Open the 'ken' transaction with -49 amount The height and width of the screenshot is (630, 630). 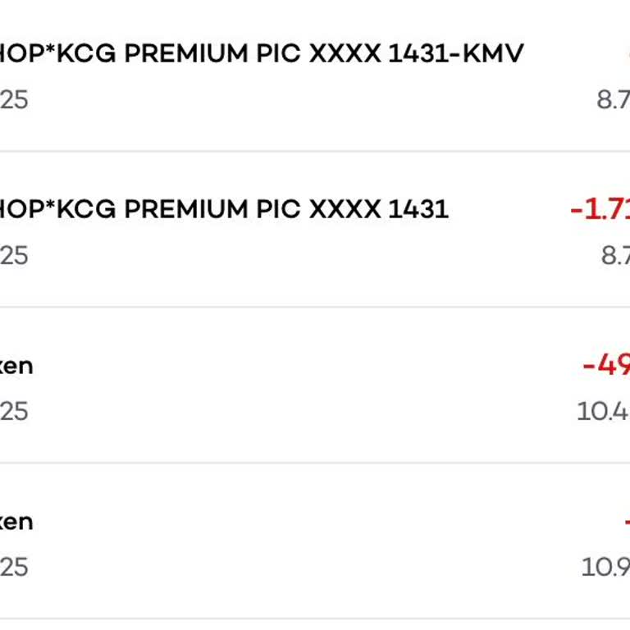point(16,365)
